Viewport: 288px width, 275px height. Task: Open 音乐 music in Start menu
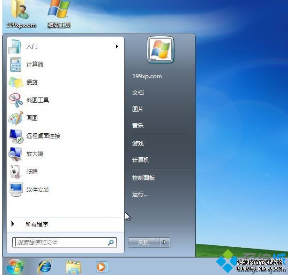point(138,126)
